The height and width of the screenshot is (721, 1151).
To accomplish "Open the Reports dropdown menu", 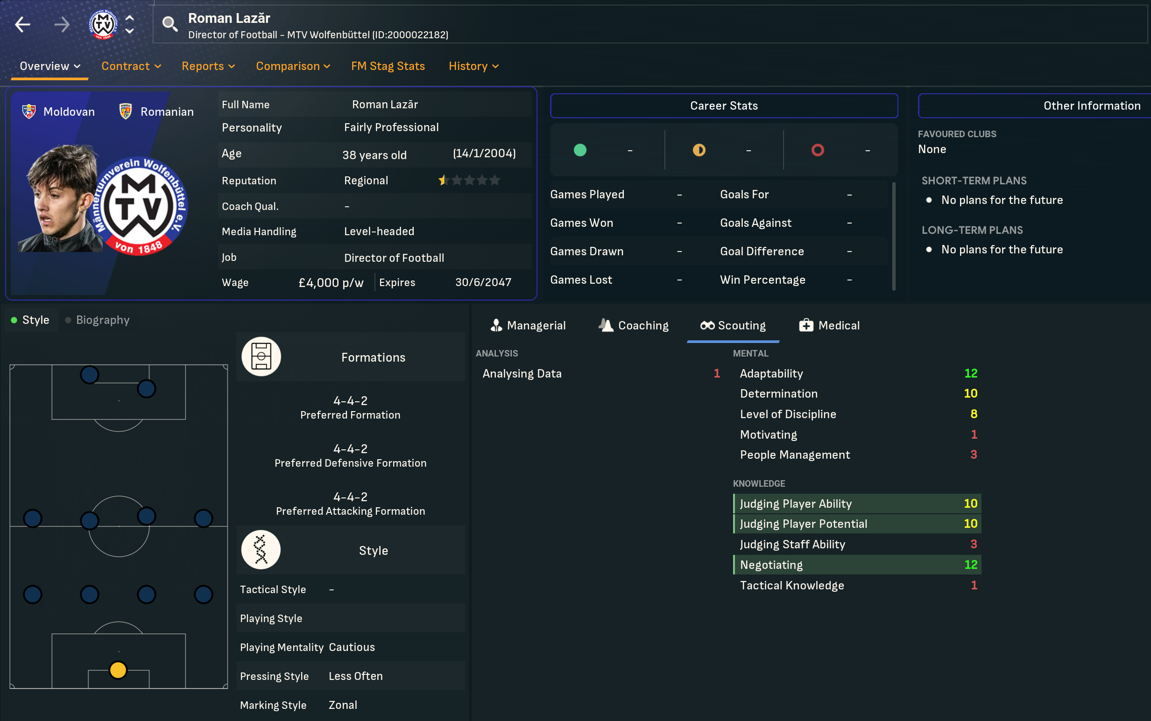I will tap(208, 66).
